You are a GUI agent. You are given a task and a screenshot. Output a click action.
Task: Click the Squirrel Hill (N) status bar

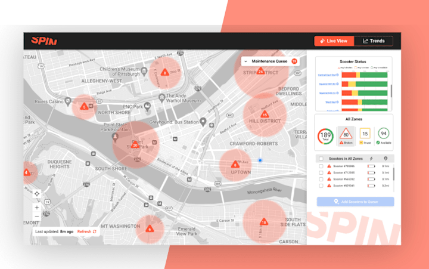365,84
